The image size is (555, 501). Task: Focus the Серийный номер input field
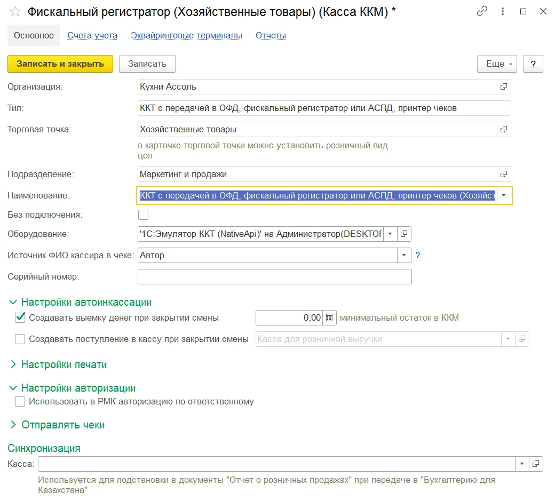[x=275, y=277]
